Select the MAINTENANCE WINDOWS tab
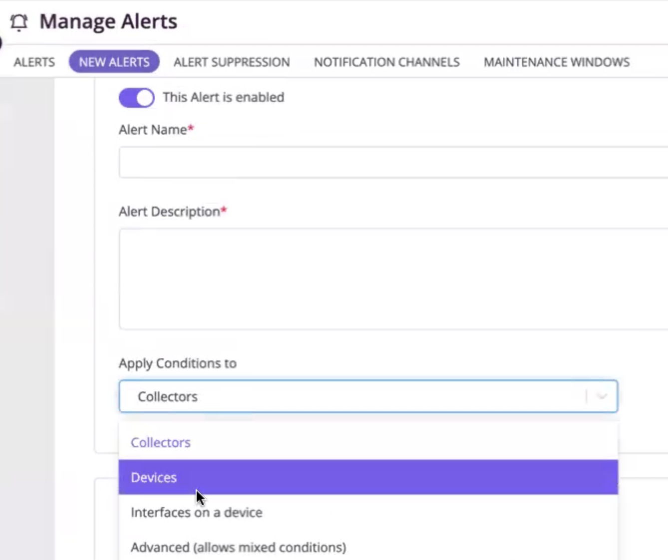The image size is (668, 560). tap(557, 62)
